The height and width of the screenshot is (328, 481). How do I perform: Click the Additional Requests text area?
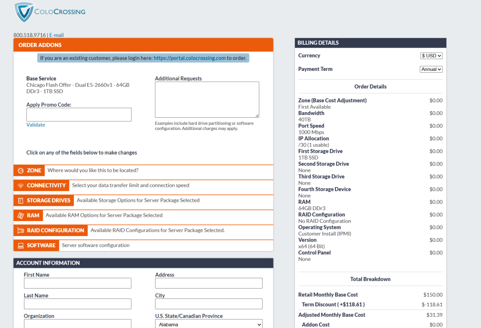pos(207,99)
